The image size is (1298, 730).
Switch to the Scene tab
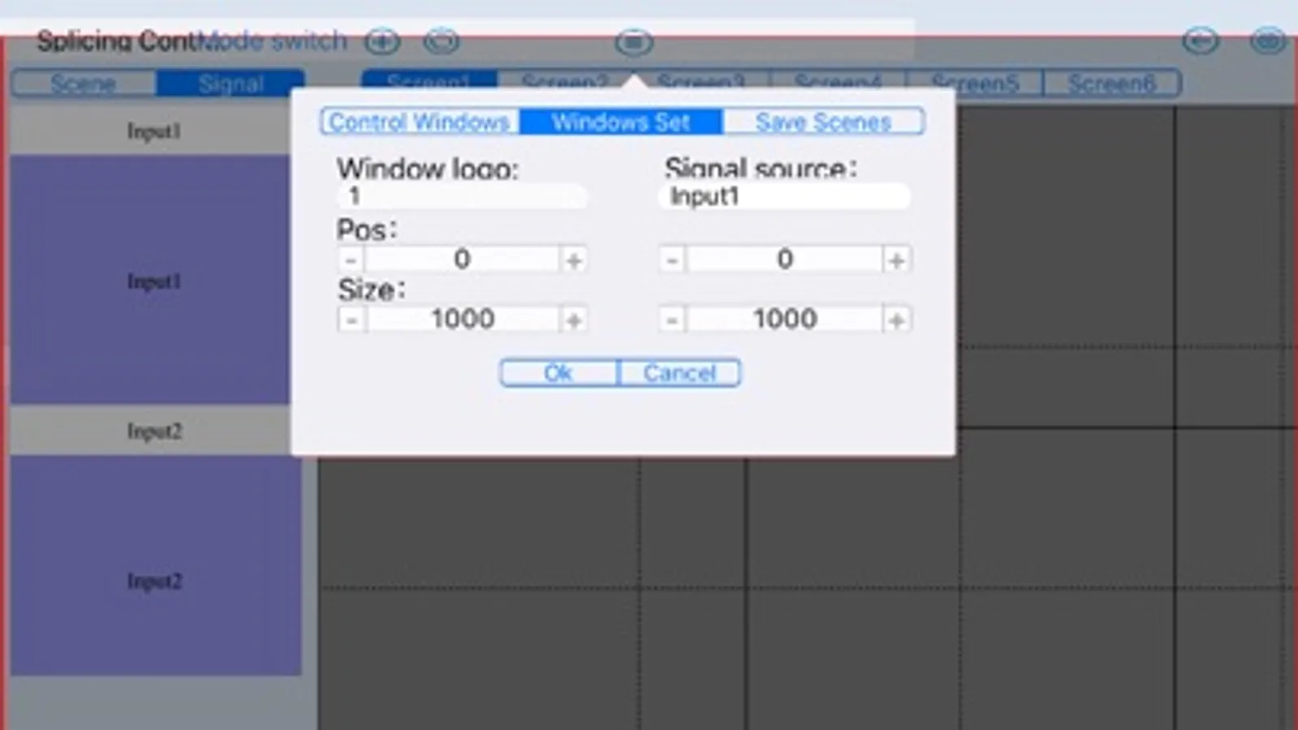(x=84, y=84)
